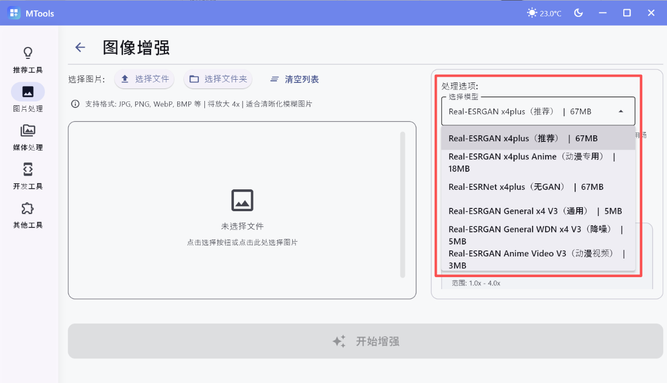Select Real-ESRGAN General WDN x4 V3 option
Screen dimensions: 667x383
tap(538, 235)
